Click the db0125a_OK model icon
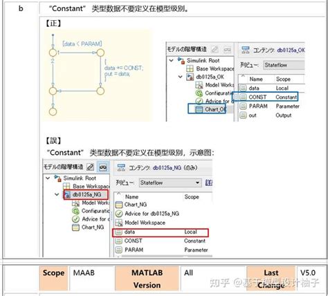The height and width of the screenshot is (296, 328). pos(190,77)
